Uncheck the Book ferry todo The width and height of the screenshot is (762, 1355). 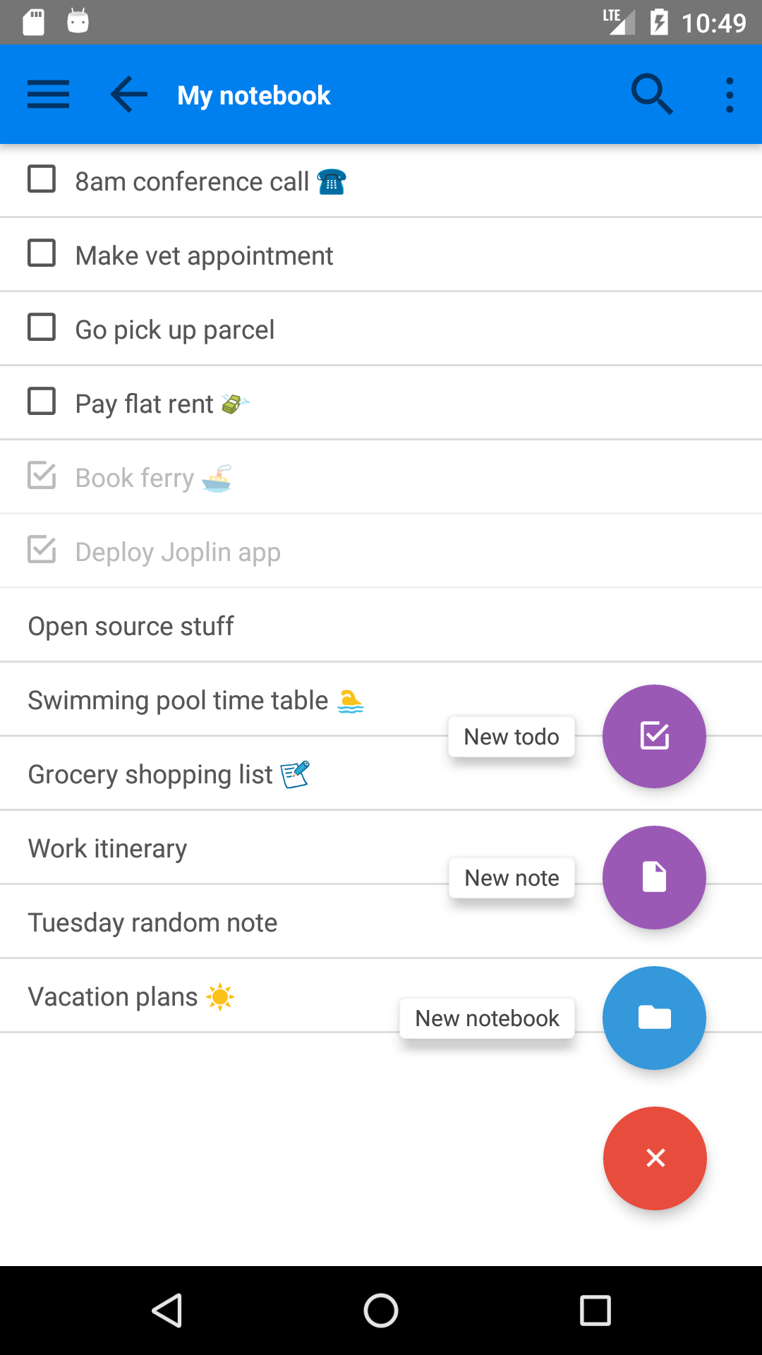click(42, 476)
